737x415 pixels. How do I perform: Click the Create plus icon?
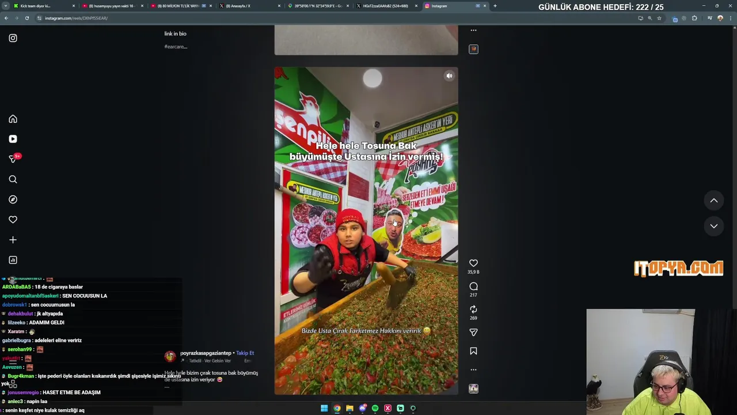pyautogui.click(x=13, y=240)
